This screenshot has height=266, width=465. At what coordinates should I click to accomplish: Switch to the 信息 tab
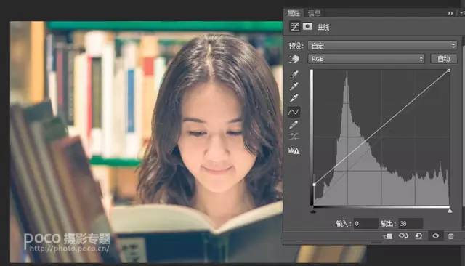314,13
